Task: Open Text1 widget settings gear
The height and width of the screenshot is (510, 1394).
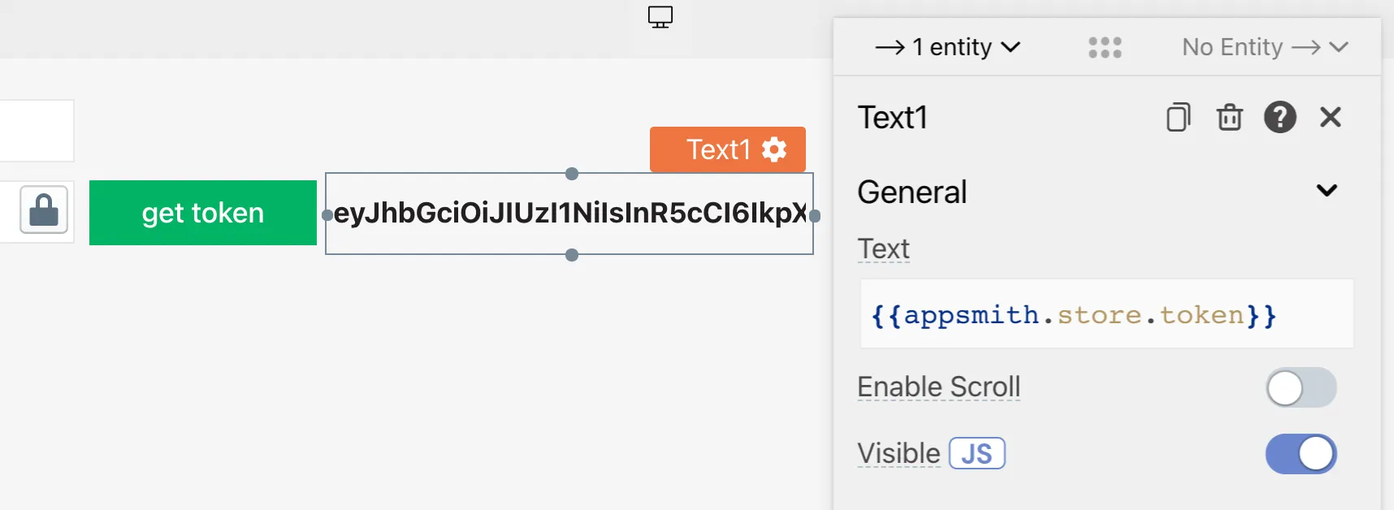Action: point(774,149)
